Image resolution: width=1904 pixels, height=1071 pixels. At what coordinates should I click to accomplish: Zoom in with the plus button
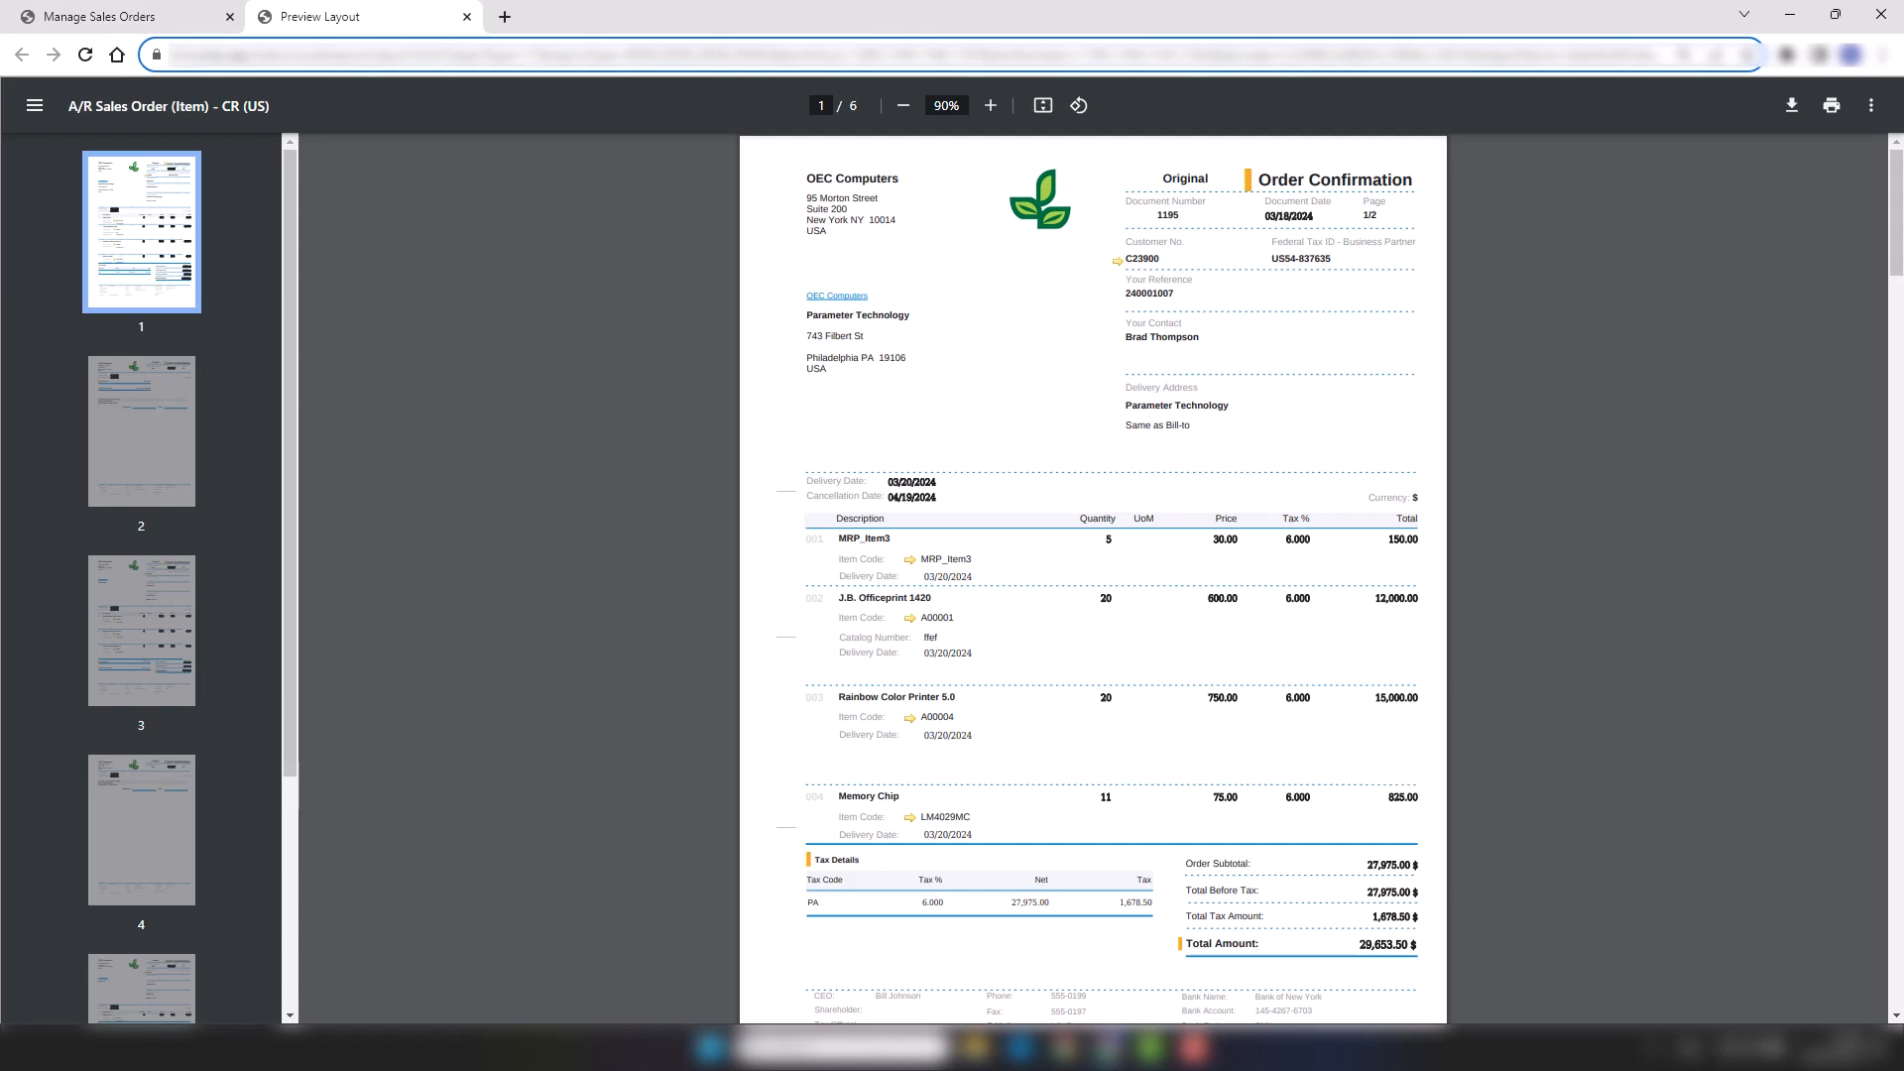coord(990,105)
